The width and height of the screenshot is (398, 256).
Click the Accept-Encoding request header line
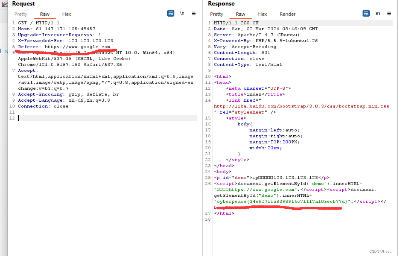(x=68, y=94)
